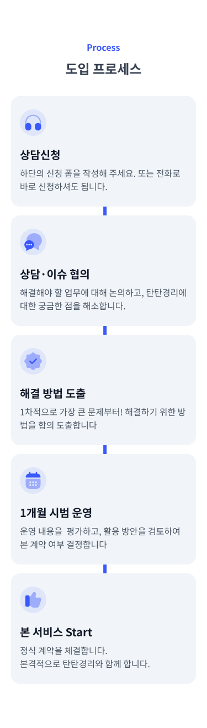
Task: Select the 본 서비스 Start heading
Action: (x=56, y=632)
